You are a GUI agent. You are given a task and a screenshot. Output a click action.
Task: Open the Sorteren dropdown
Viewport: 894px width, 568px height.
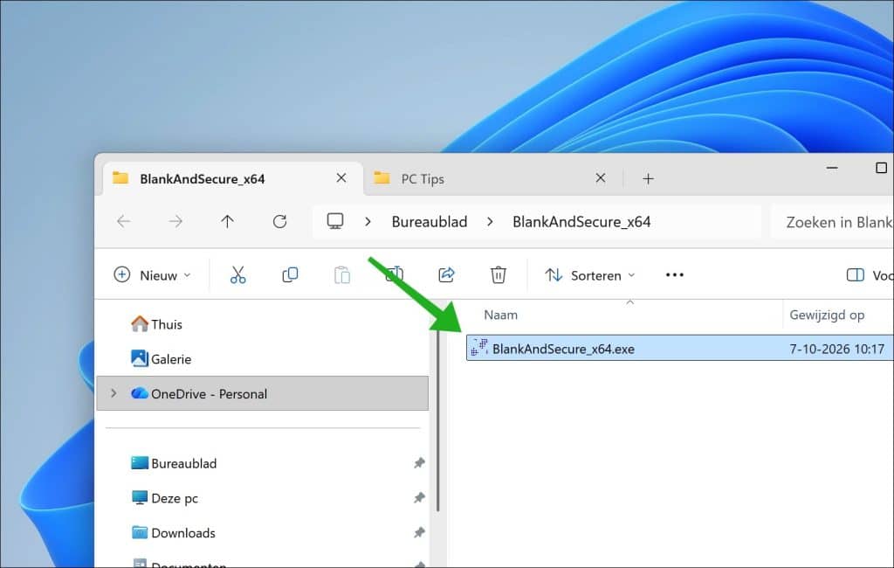[x=590, y=275]
